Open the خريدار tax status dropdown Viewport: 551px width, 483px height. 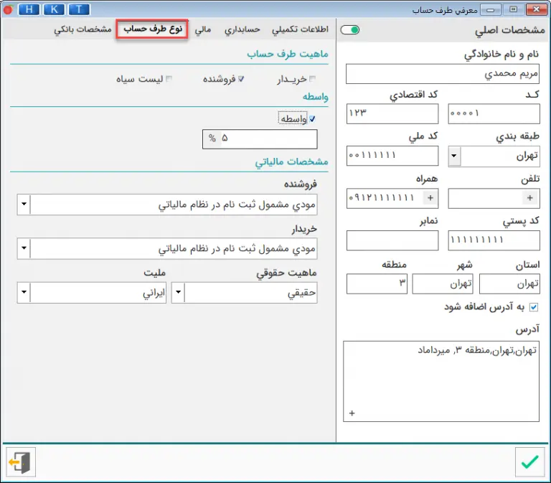[24, 248]
